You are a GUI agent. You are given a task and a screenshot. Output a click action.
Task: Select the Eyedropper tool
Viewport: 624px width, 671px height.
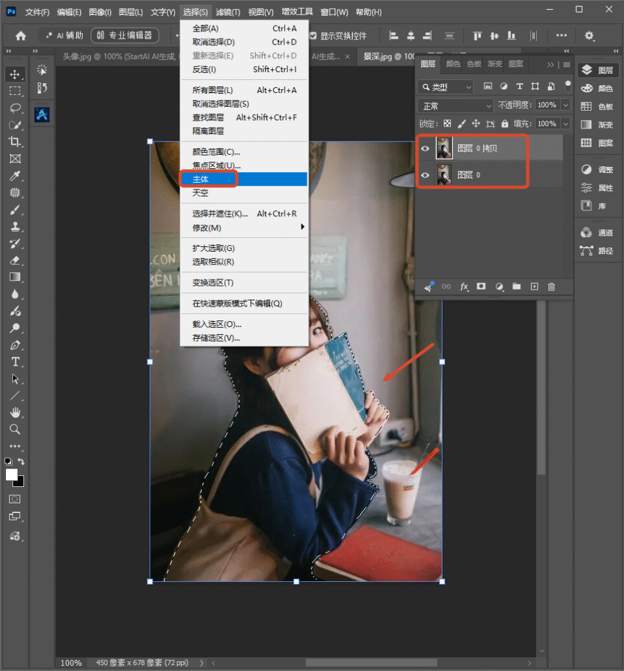click(15, 176)
